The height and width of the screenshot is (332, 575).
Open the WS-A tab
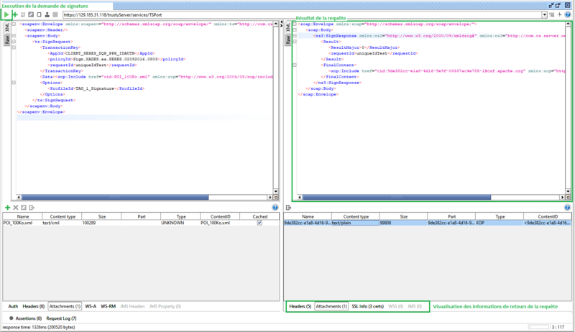(91, 306)
